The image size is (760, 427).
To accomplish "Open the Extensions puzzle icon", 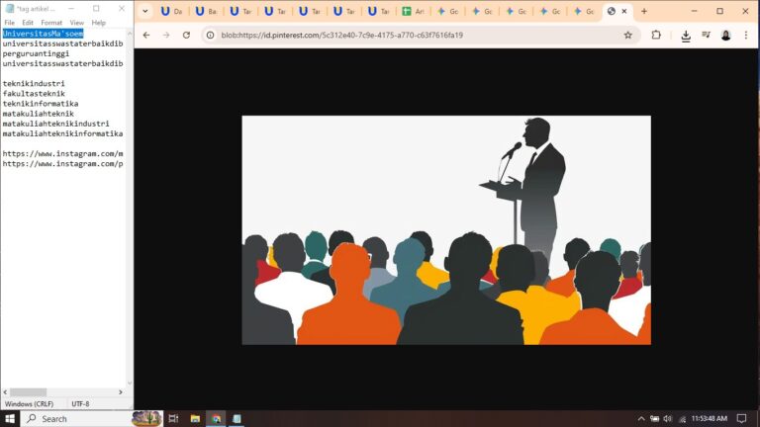I will click(x=656, y=35).
